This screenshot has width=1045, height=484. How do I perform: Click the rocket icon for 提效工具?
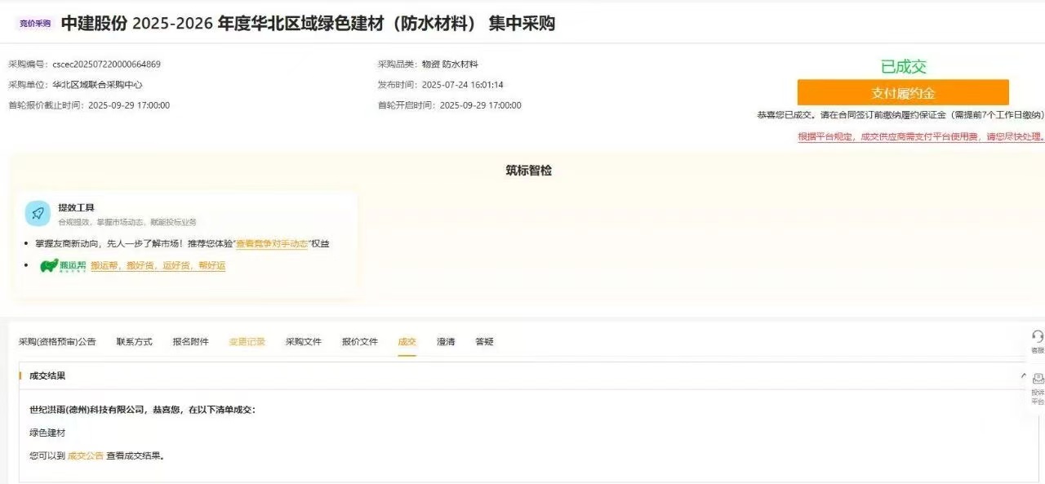tap(38, 213)
